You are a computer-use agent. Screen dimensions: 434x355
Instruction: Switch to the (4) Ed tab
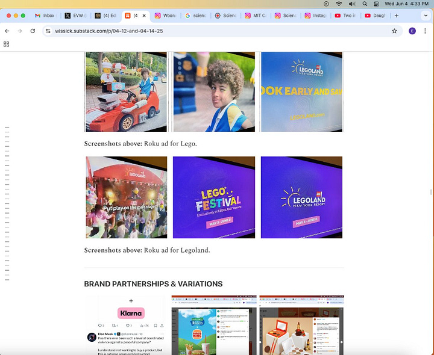[105, 16]
